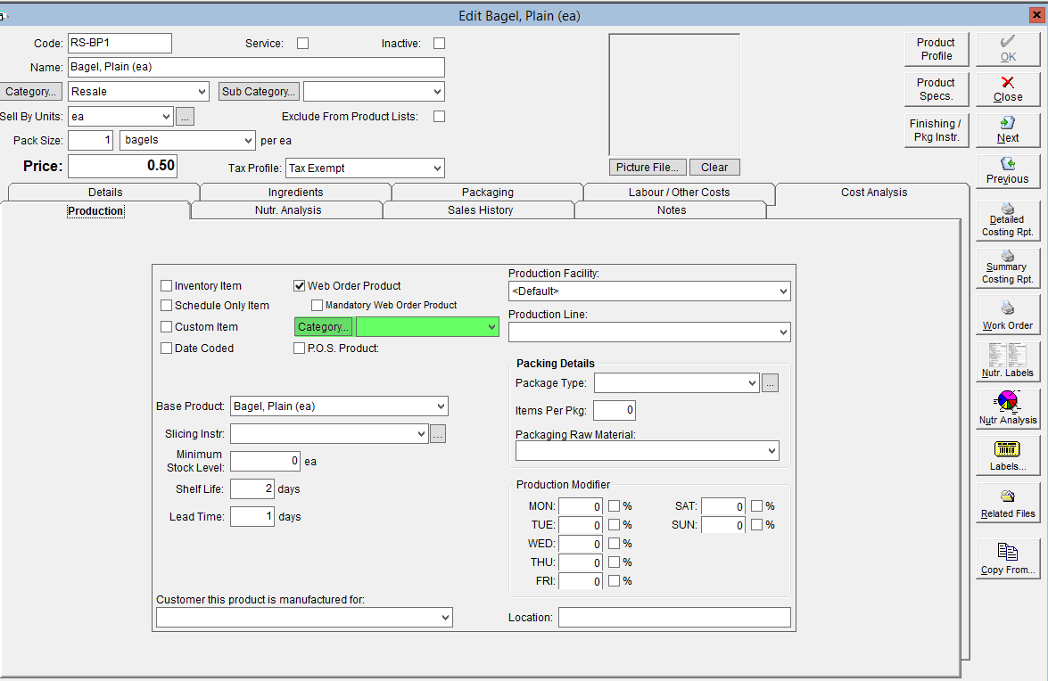Open the Sales History tab
Screen dimensions: 1048x681
click(480, 210)
